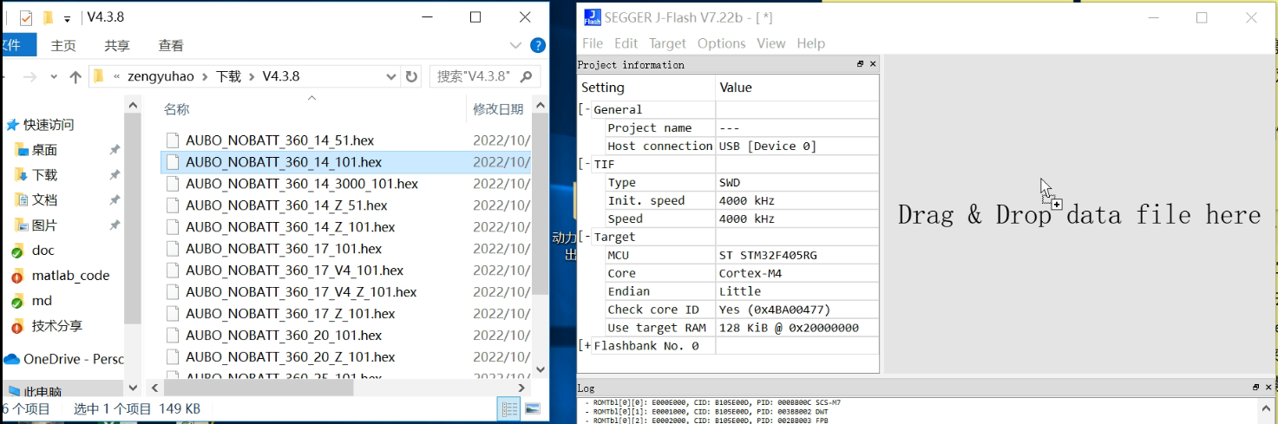Open the recent locations dropdown arrow
Image resolution: width=1278 pixels, height=424 pixels.
click(55, 77)
